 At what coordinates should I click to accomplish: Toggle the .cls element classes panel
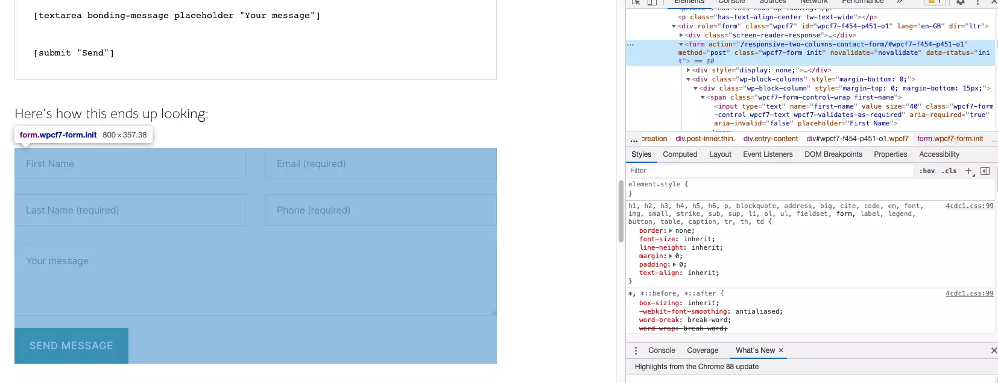[x=950, y=171]
